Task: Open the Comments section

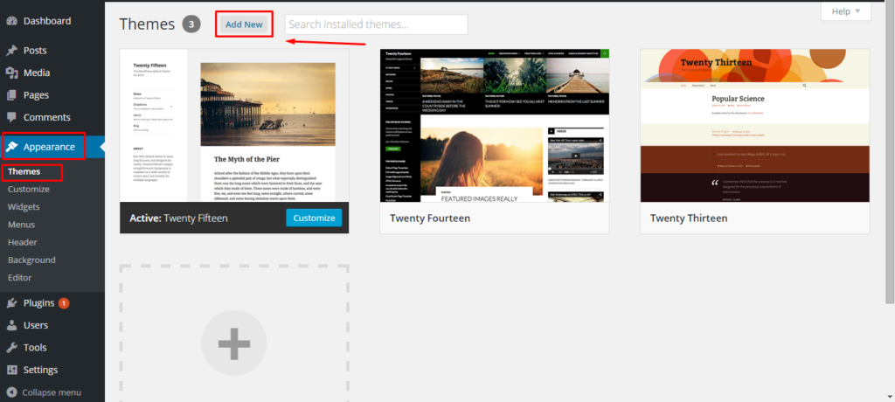Action: coord(47,117)
